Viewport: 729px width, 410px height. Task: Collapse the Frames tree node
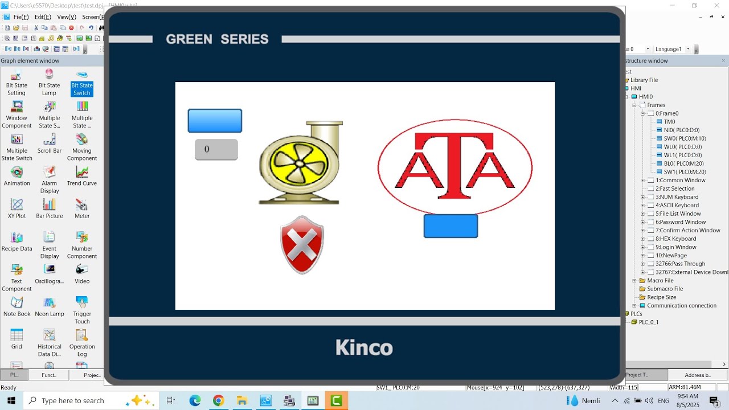634,105
